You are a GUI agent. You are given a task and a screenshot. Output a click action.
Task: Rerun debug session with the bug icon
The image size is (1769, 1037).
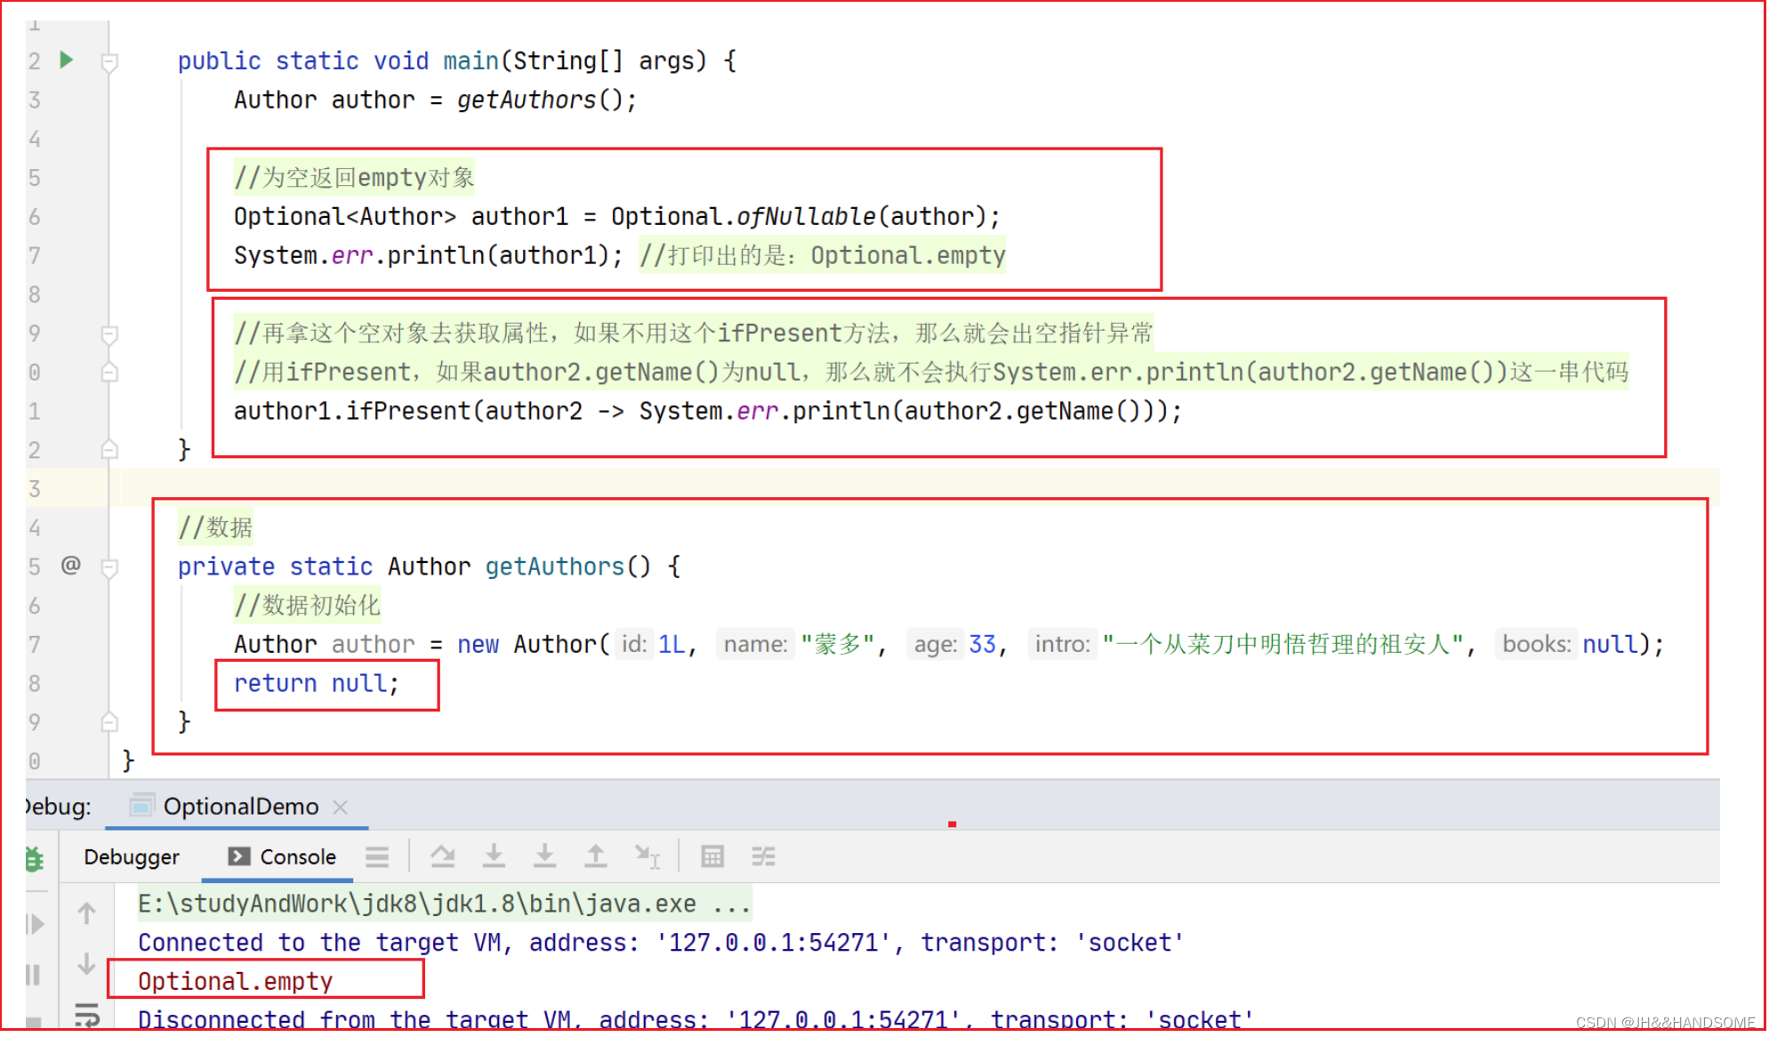coord(35,859)
